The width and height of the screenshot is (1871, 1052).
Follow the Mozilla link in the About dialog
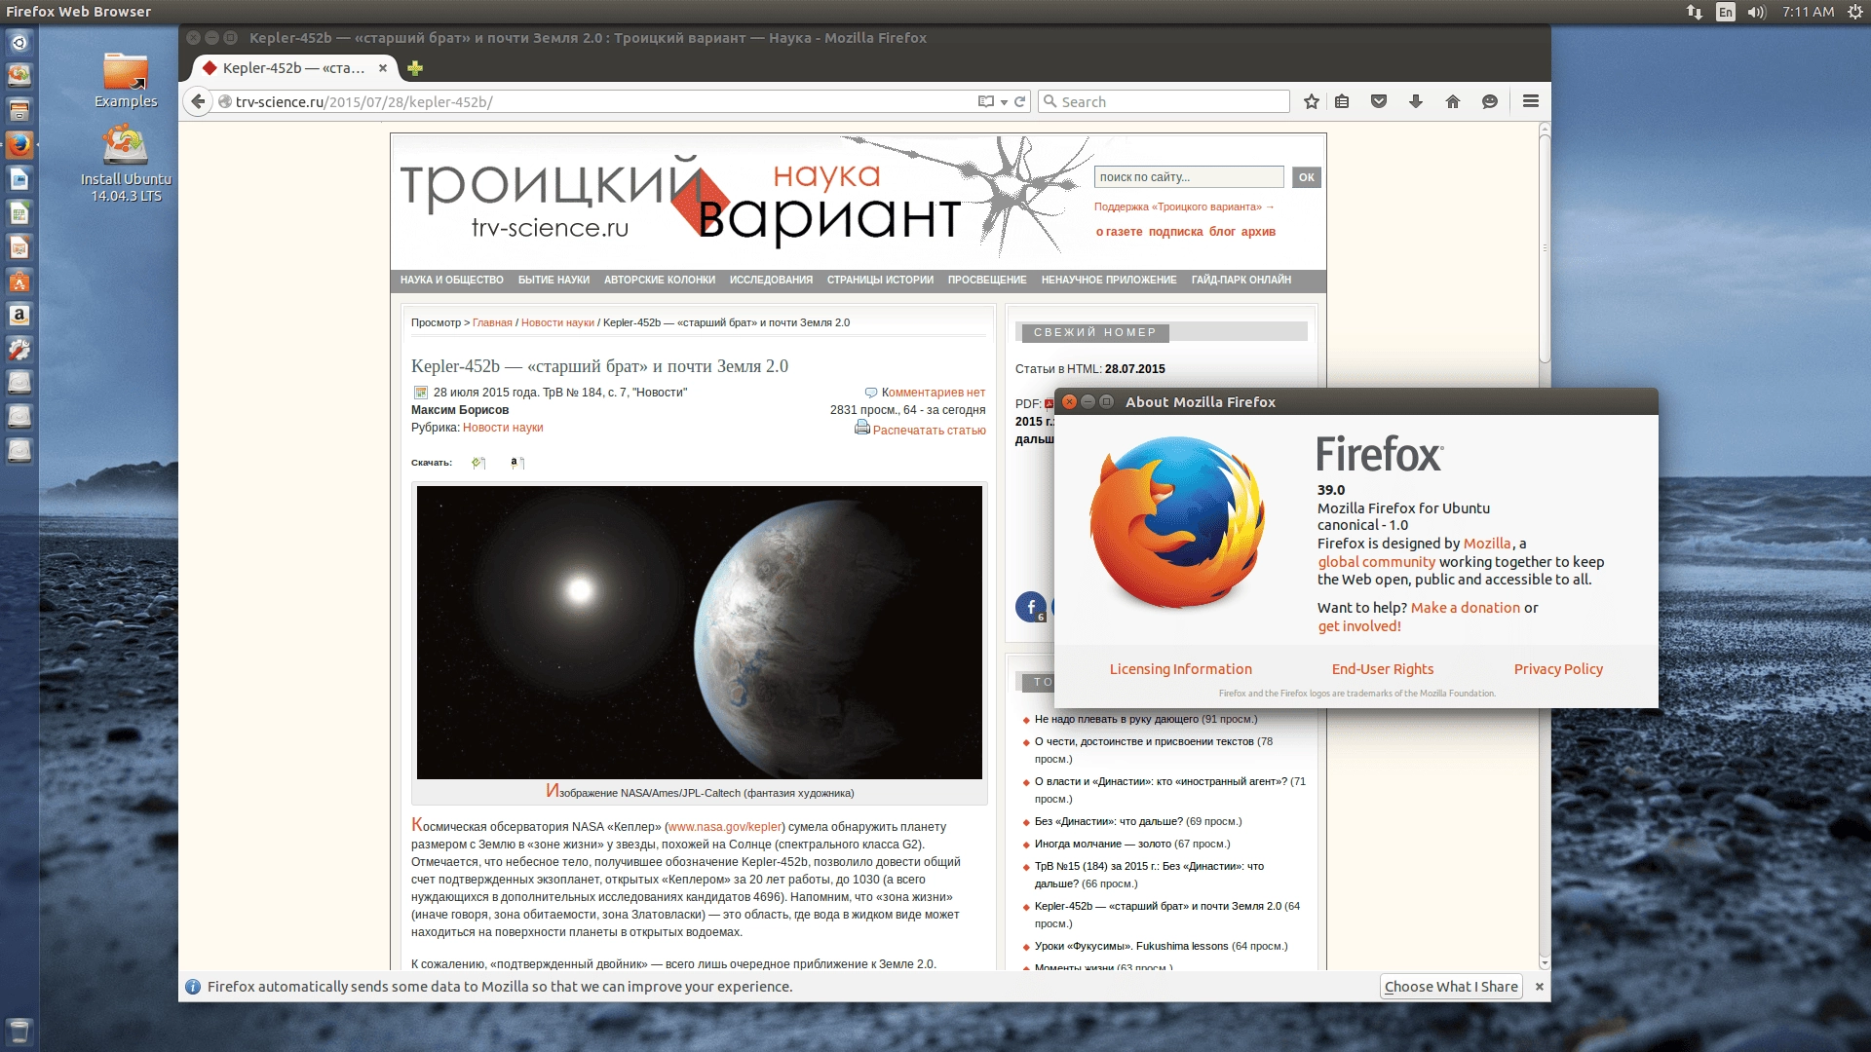pyautogui.click(x=1487, y=544)
